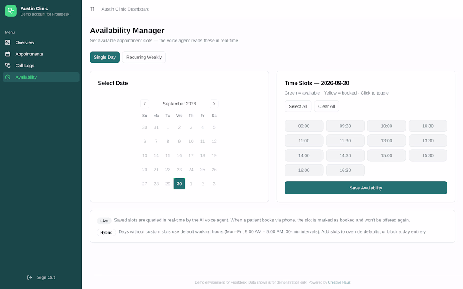Toggle the 10:00 time slot
Screen dimensions: 463x289
coord(386,126)
